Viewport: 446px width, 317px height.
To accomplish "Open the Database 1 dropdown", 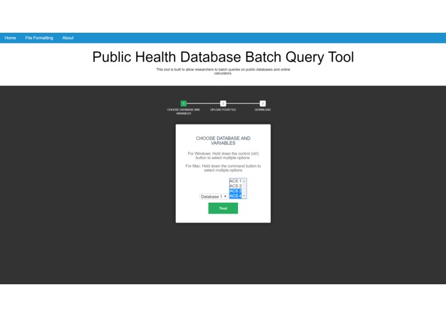I will click(x=214, y=196).
